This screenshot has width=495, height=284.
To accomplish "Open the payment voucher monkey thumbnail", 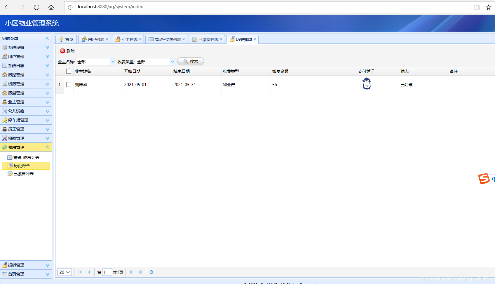I will [367, 84].
